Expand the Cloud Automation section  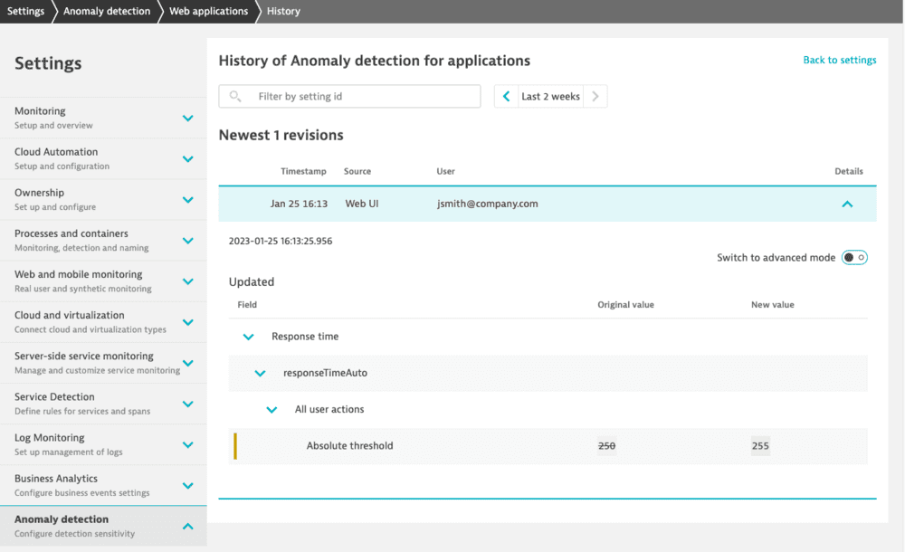pyautogui.click(x=187, y=157)
